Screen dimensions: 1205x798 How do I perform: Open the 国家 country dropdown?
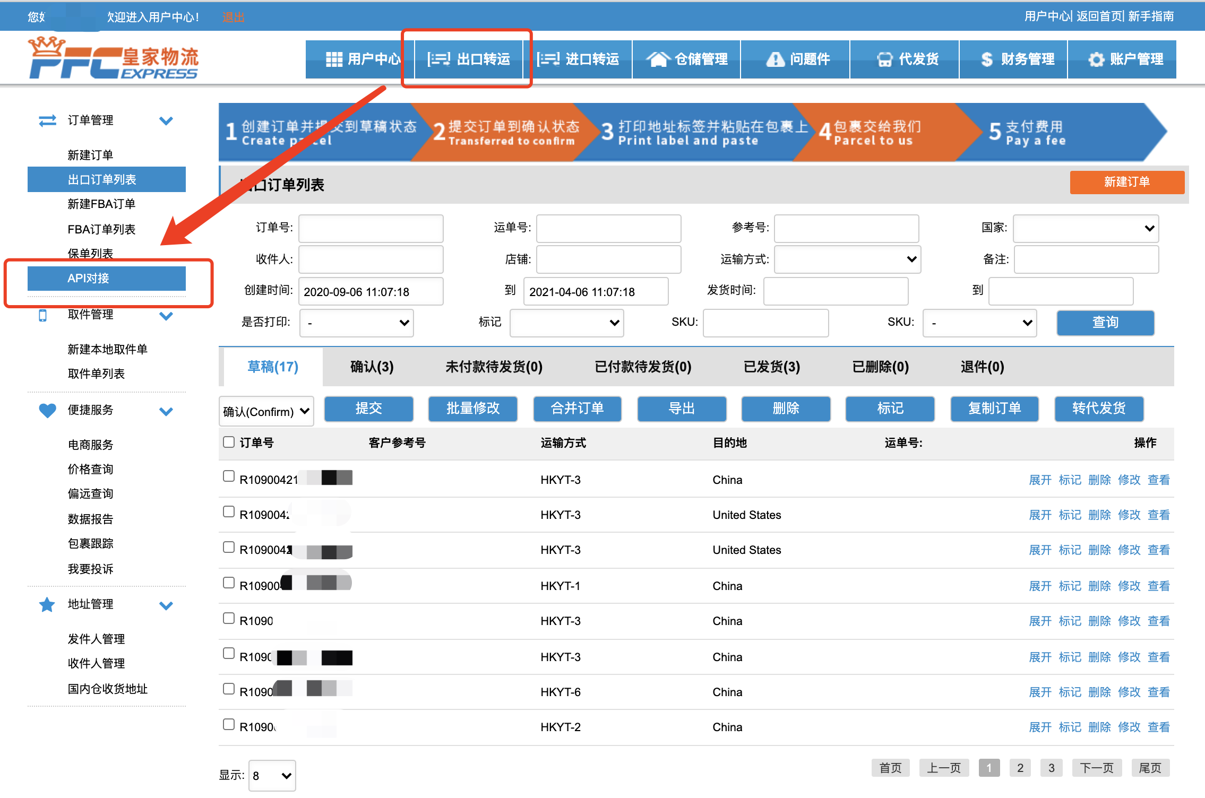click(1086, 228)
